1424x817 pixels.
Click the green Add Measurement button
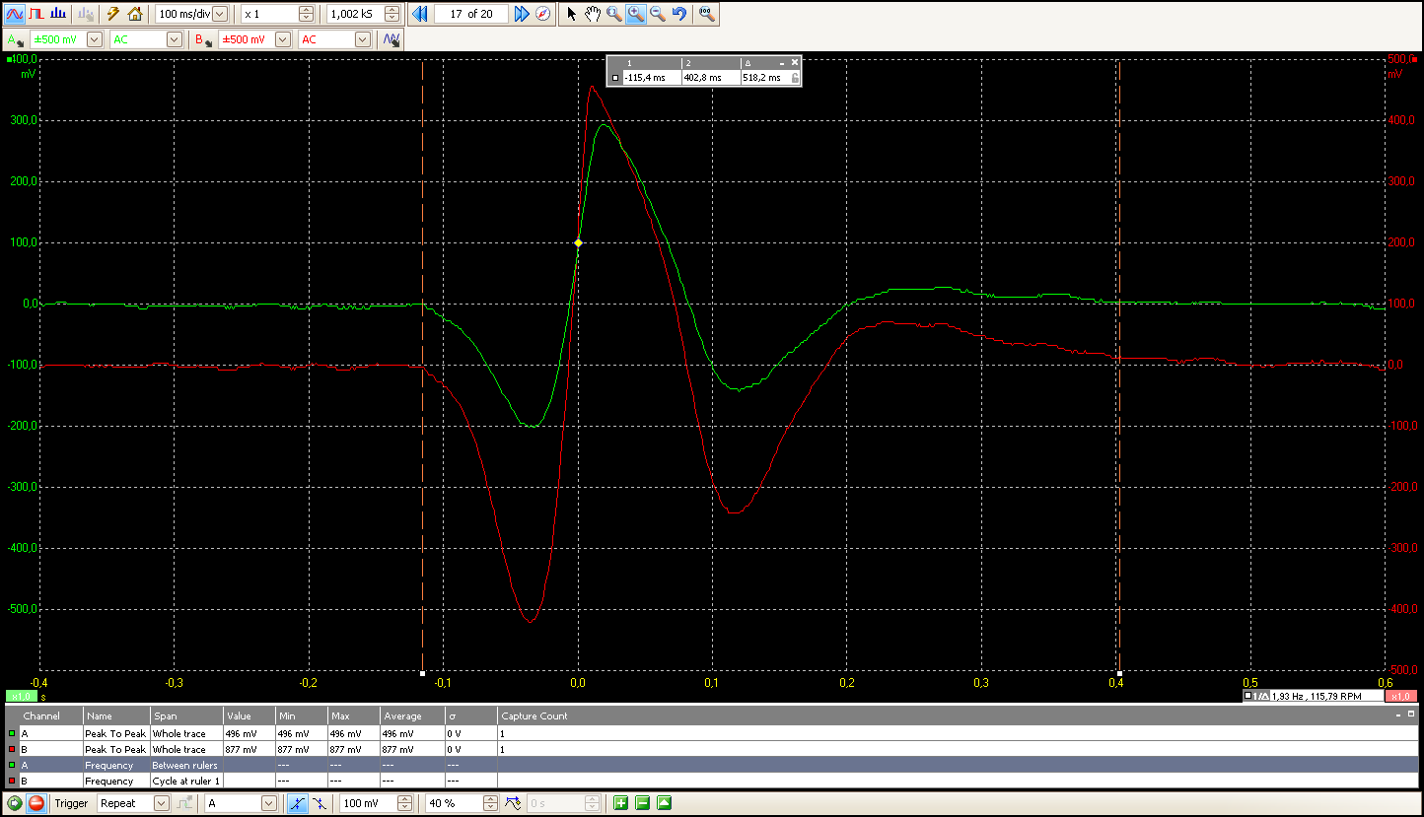620,803
